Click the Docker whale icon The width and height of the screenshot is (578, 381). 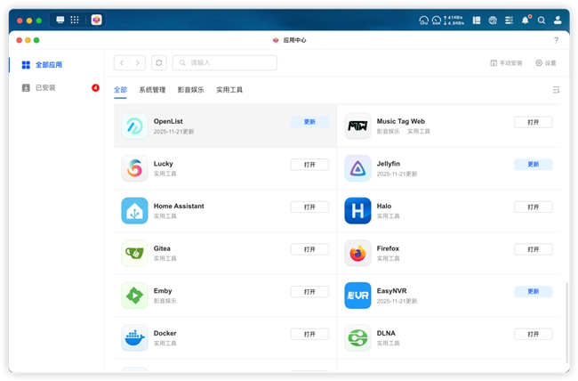134,337
